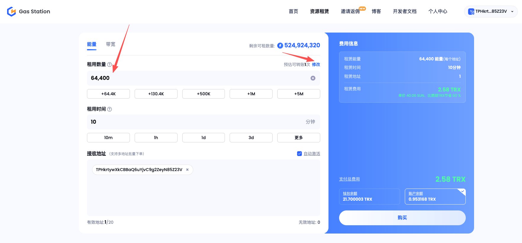
Task: Click the 自动激活 text link
Action: click(x=312, y=154)
